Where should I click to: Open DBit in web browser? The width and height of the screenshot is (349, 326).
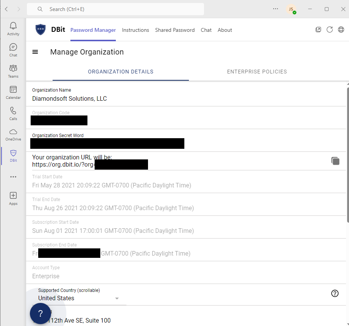(x=341, y=30)
